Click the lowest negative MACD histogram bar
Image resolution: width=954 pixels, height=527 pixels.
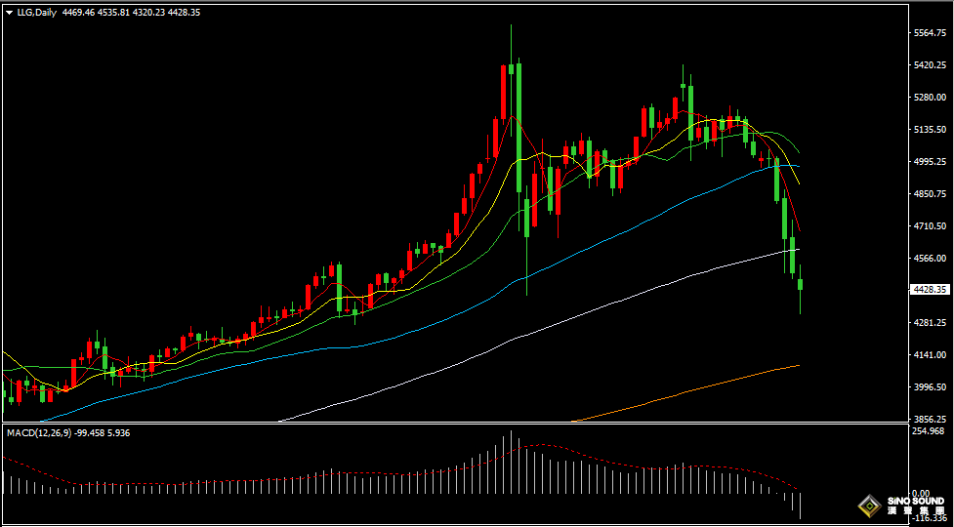point(800,506)
